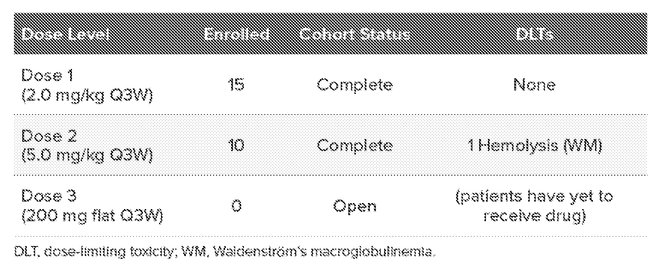The height and width of the screenshot is (272, 662).
Task: Click the None DLTs cell
Action: click(x=535, y=85)
